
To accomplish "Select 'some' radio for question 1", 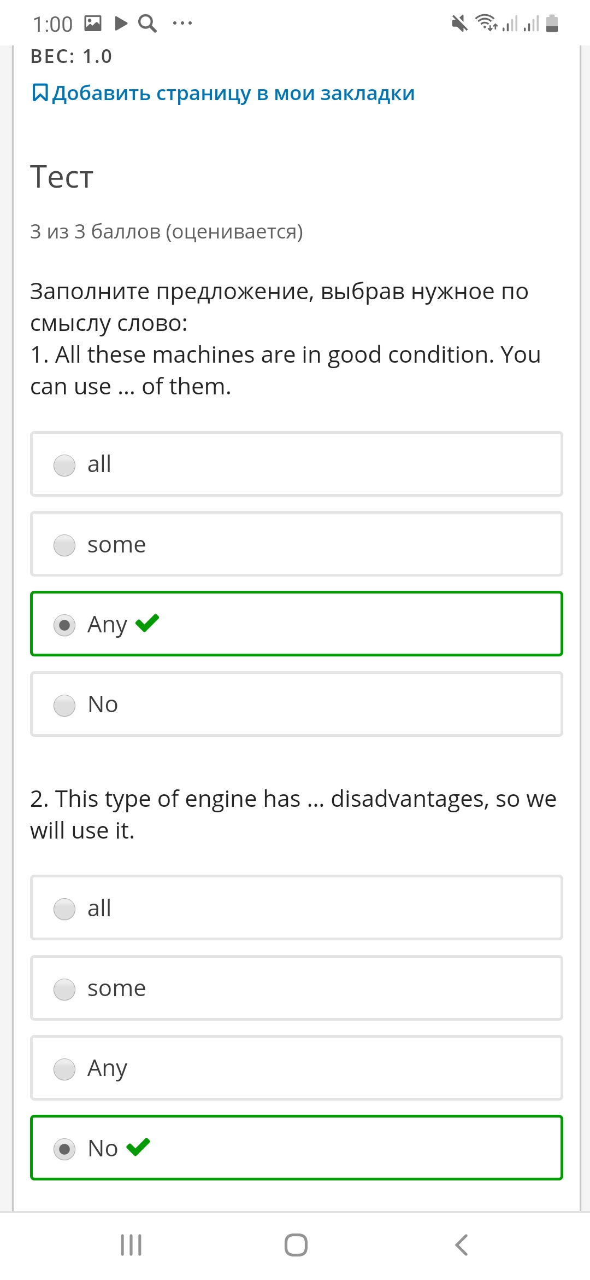I will 64,545.
